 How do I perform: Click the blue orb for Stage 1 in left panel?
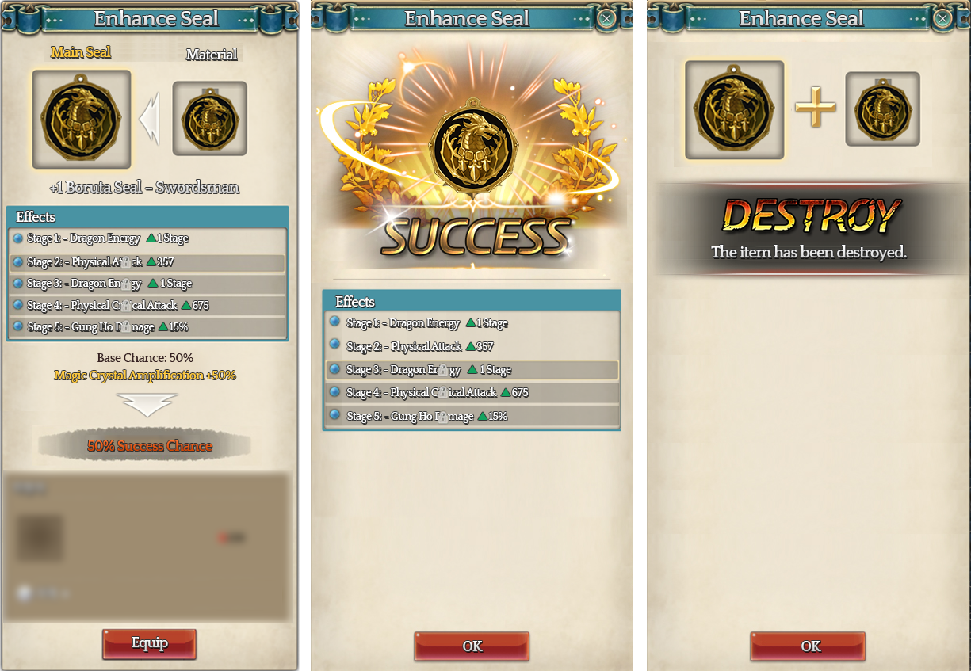[18, 238]
